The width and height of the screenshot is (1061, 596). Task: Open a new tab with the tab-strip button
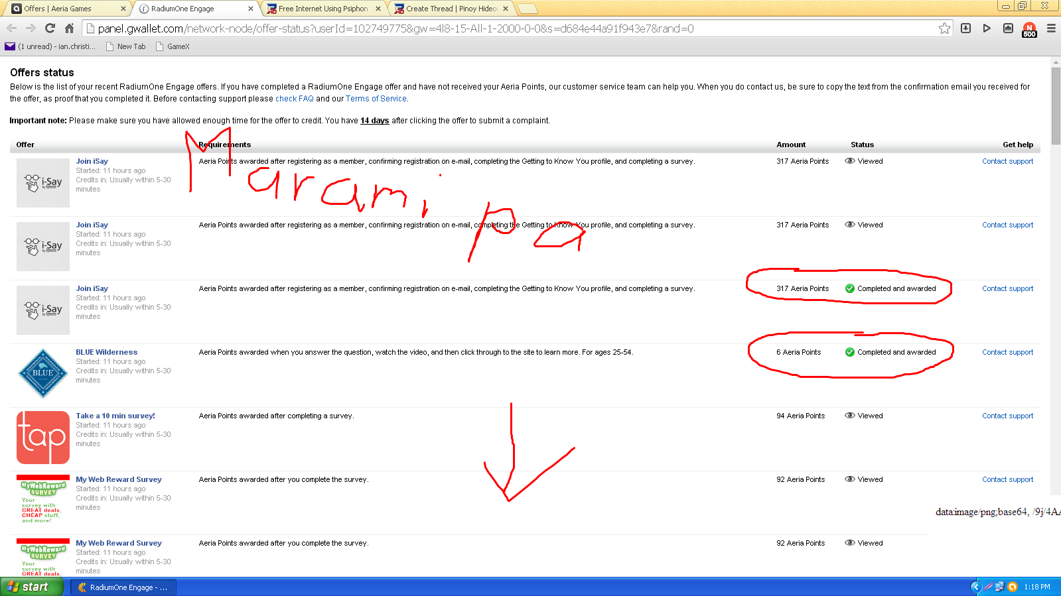click(527, 9)
